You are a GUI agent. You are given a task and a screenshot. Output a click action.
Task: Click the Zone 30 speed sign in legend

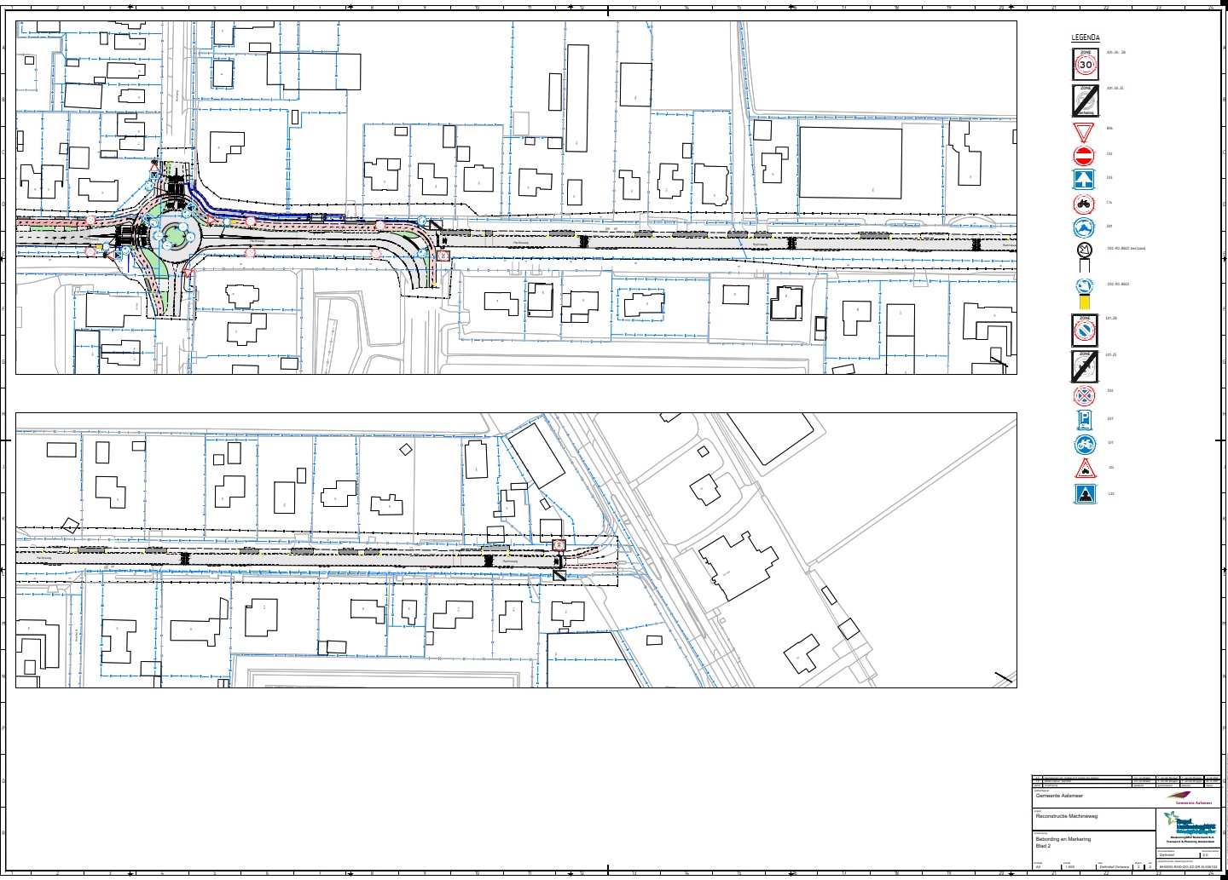(1086, 64)
